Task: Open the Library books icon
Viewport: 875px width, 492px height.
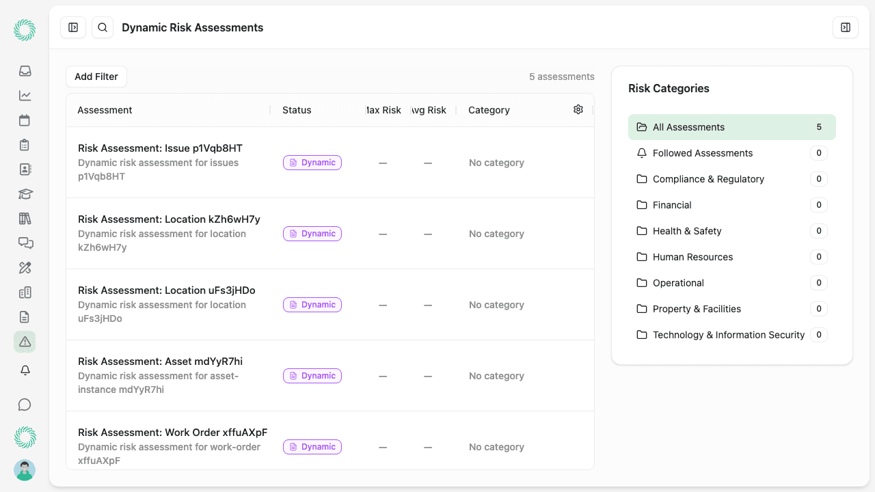Action: pyautogui.click(x=25, y=219)
